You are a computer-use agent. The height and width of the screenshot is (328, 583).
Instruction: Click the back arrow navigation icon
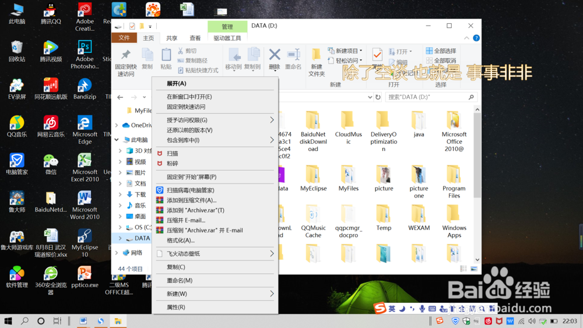click(120, 97)
